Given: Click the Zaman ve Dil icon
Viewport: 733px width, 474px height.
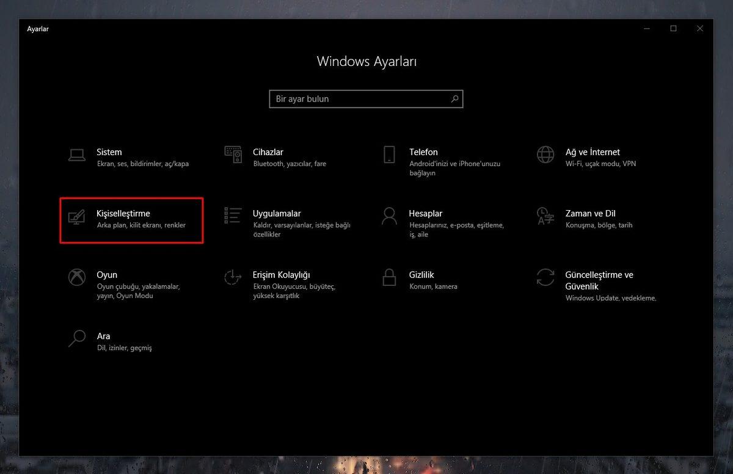Looking at the screenshot, I should pyautogui.click(x=545, y=216).
